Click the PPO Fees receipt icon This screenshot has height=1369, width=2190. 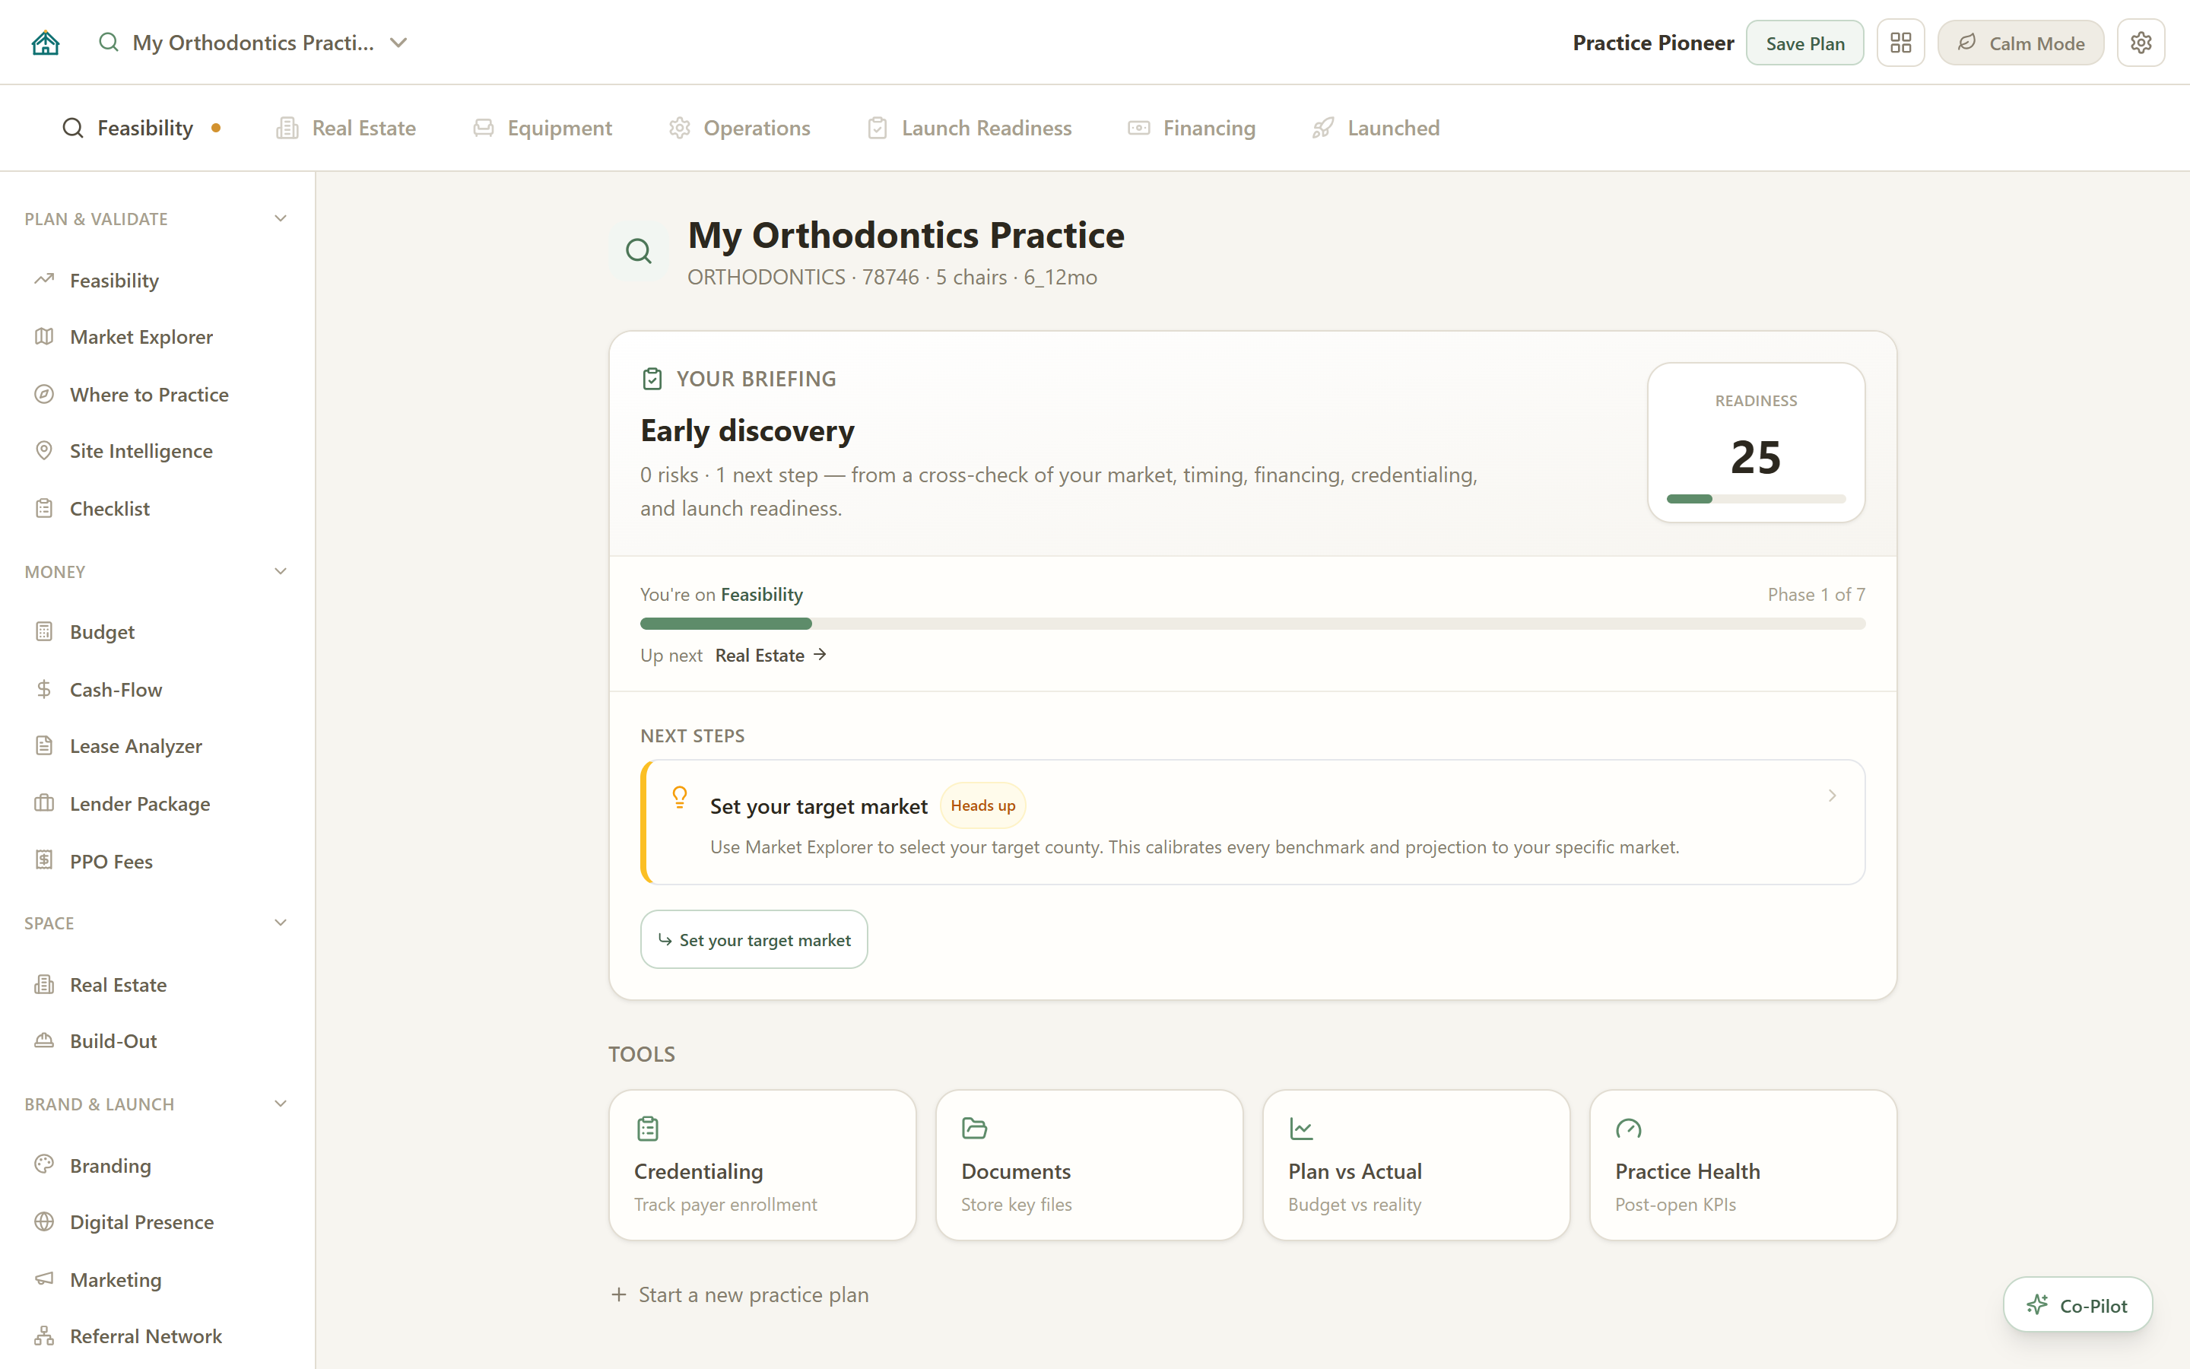[x=44, y=860]
